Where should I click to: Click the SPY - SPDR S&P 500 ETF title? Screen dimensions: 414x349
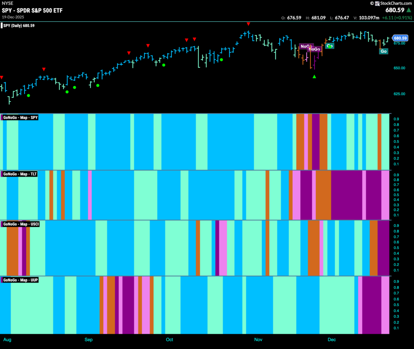[x=32, y=11]
